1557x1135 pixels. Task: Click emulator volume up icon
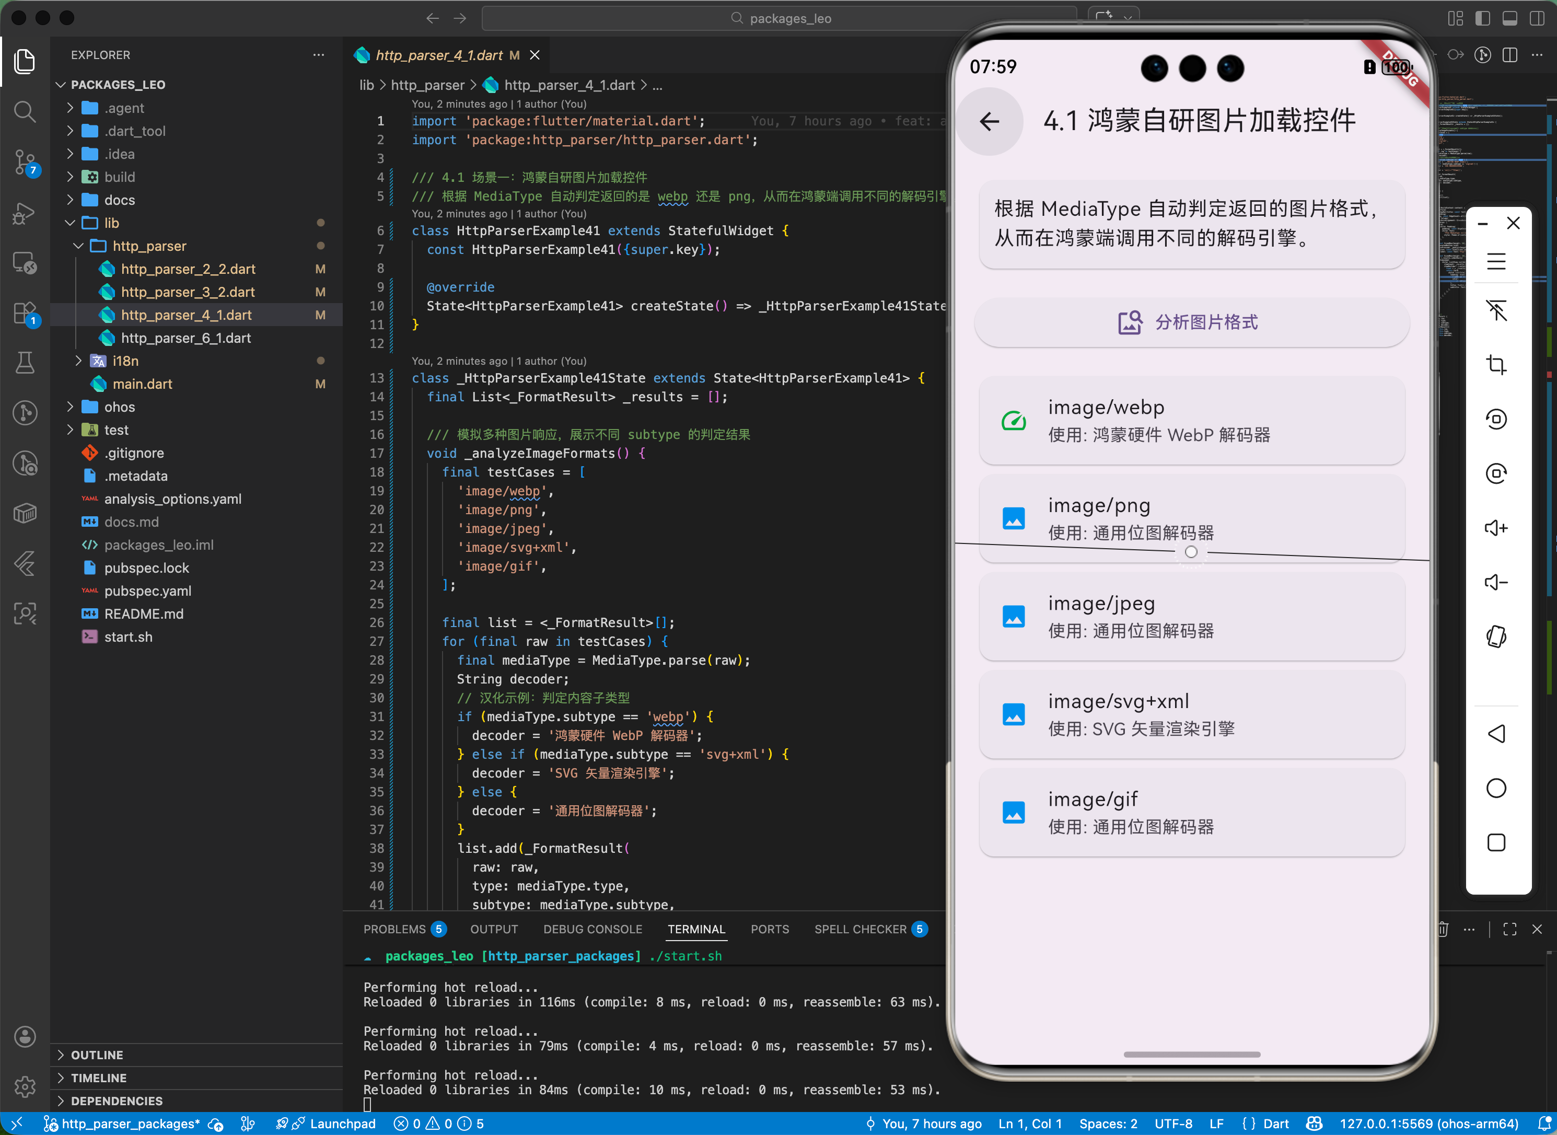(x=1495, y=528)
